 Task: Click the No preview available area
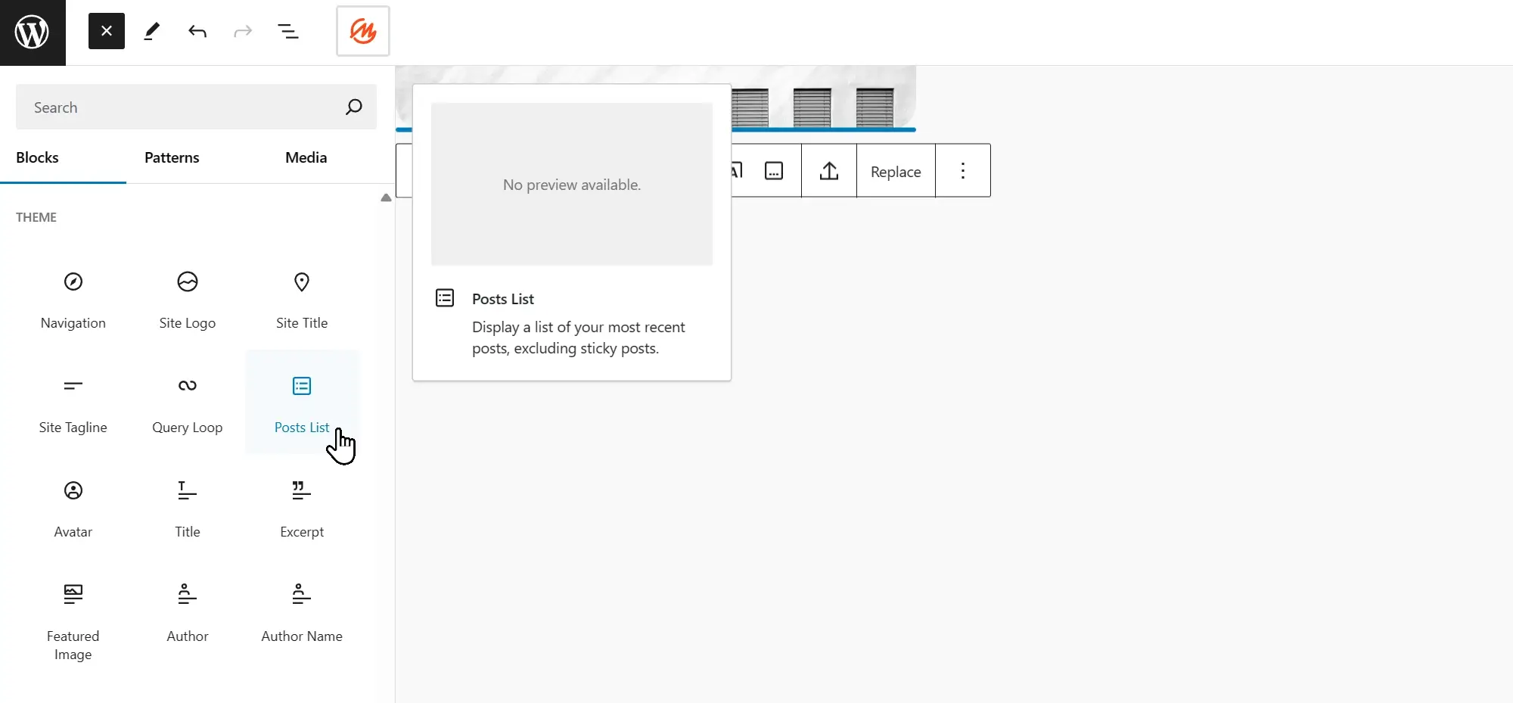pos(572,184)
